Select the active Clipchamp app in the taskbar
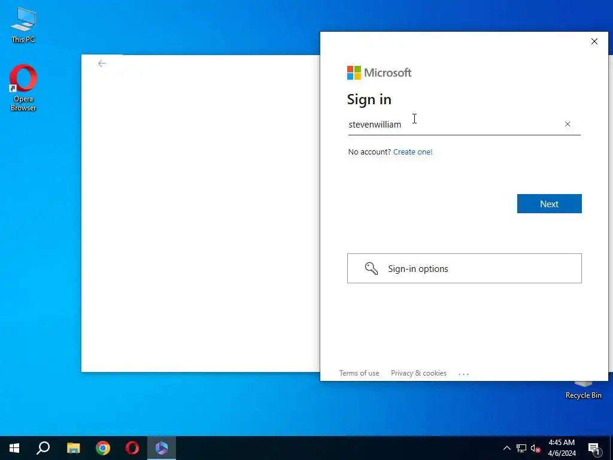This screenshot has height=460, width=613. [x=162, y=448]
